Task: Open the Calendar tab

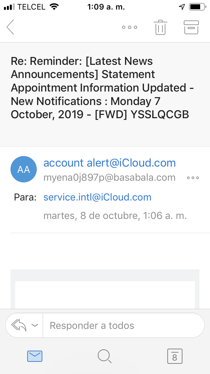Action: pyautogui.click(x=175, y=356)
